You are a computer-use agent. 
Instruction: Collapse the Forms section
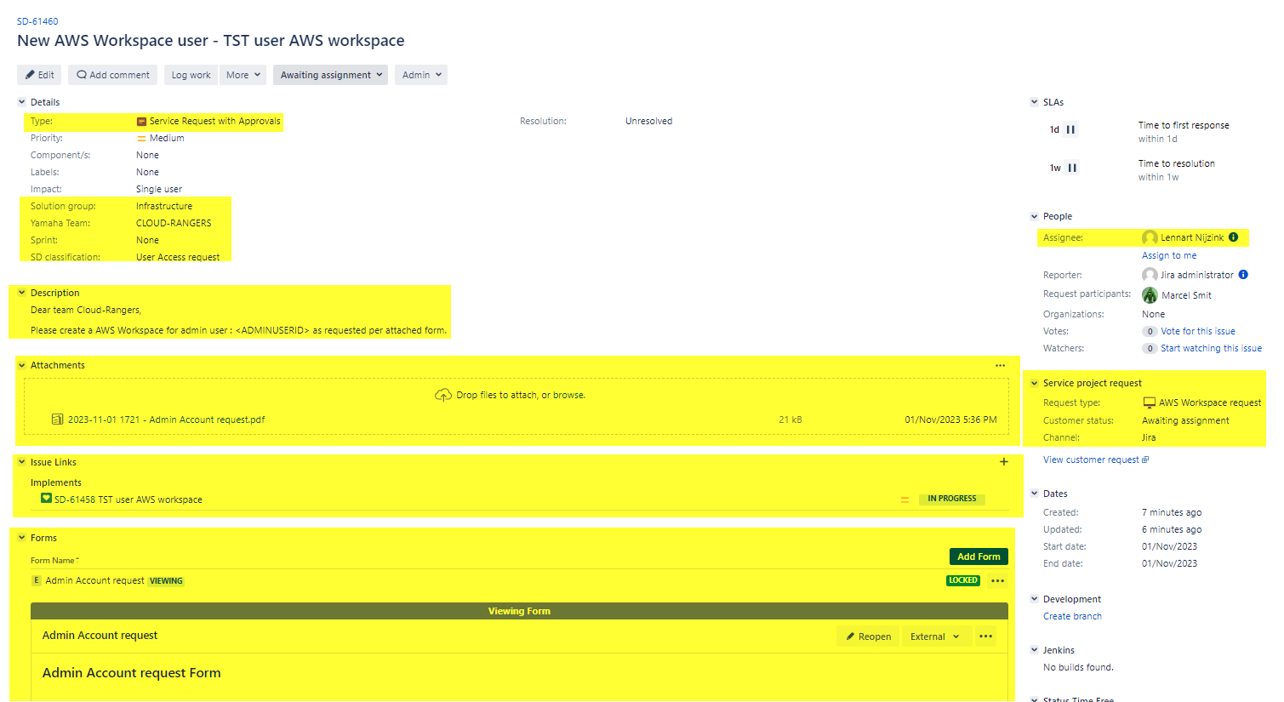coord(22,538)
